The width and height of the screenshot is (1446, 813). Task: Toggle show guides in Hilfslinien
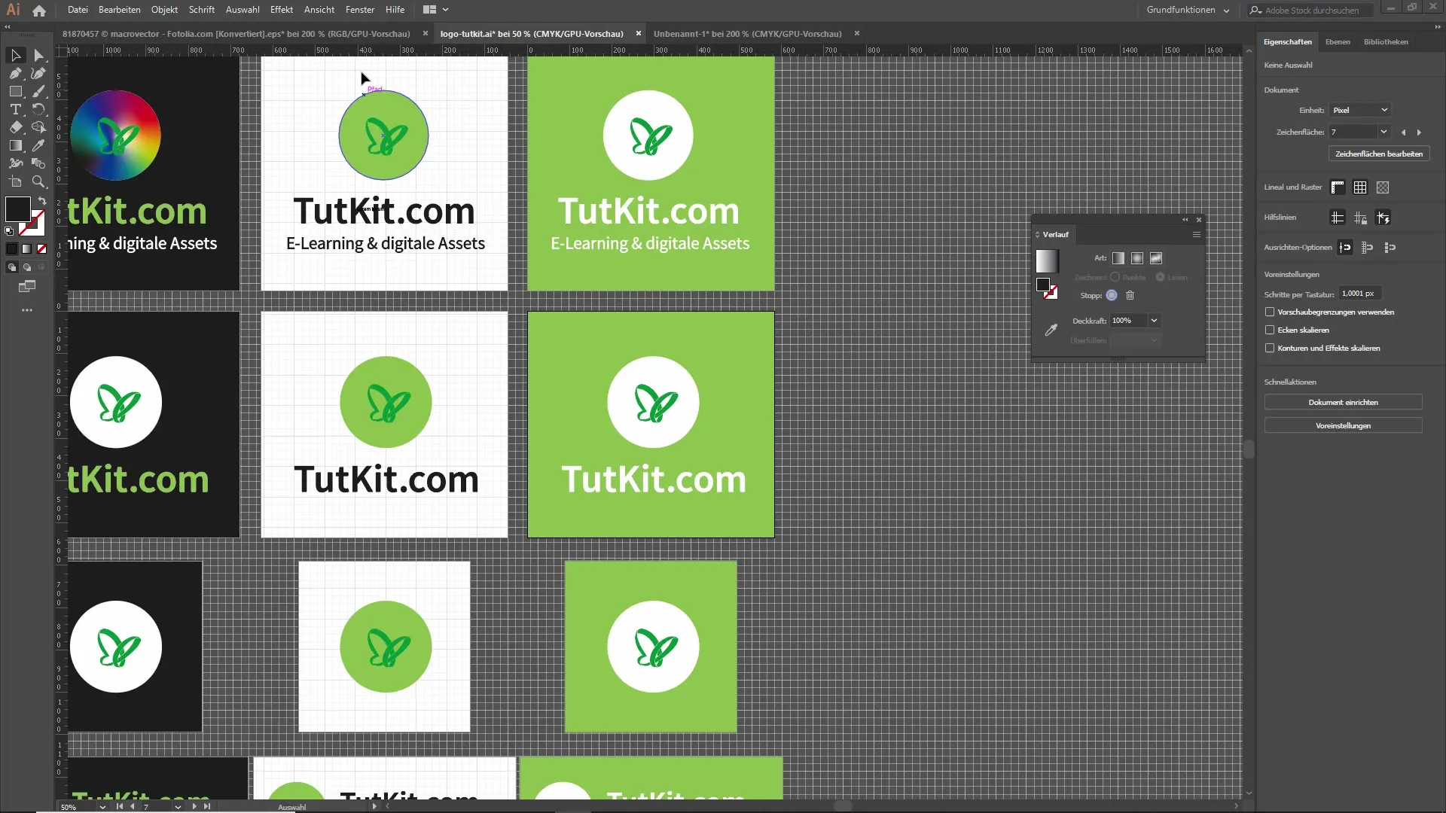(x=1338, y=218)
